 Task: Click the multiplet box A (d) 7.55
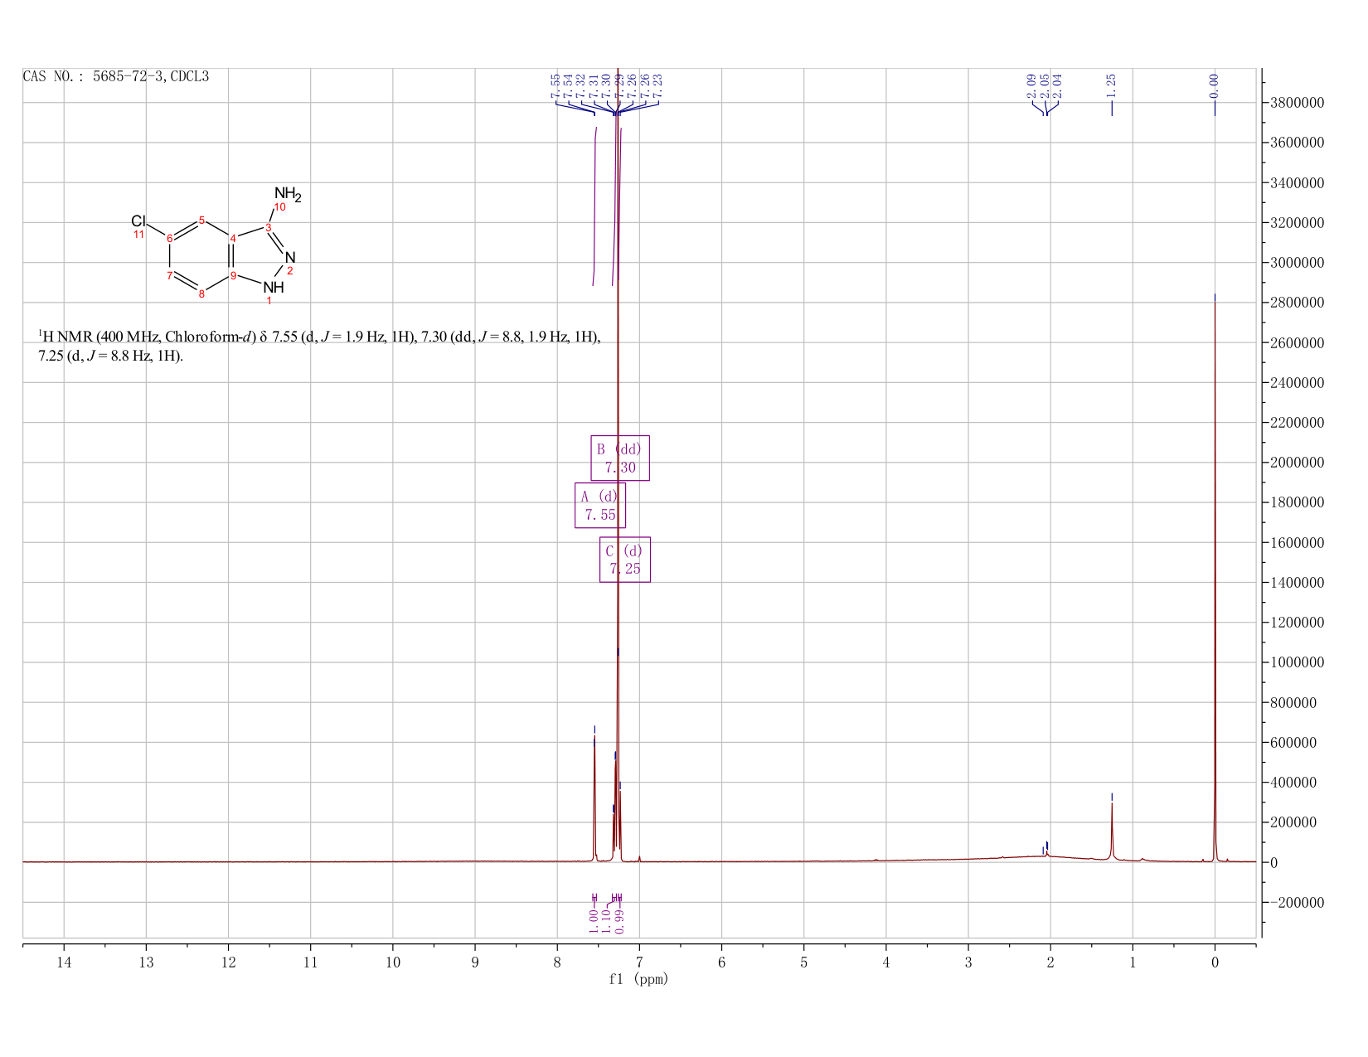600,505
